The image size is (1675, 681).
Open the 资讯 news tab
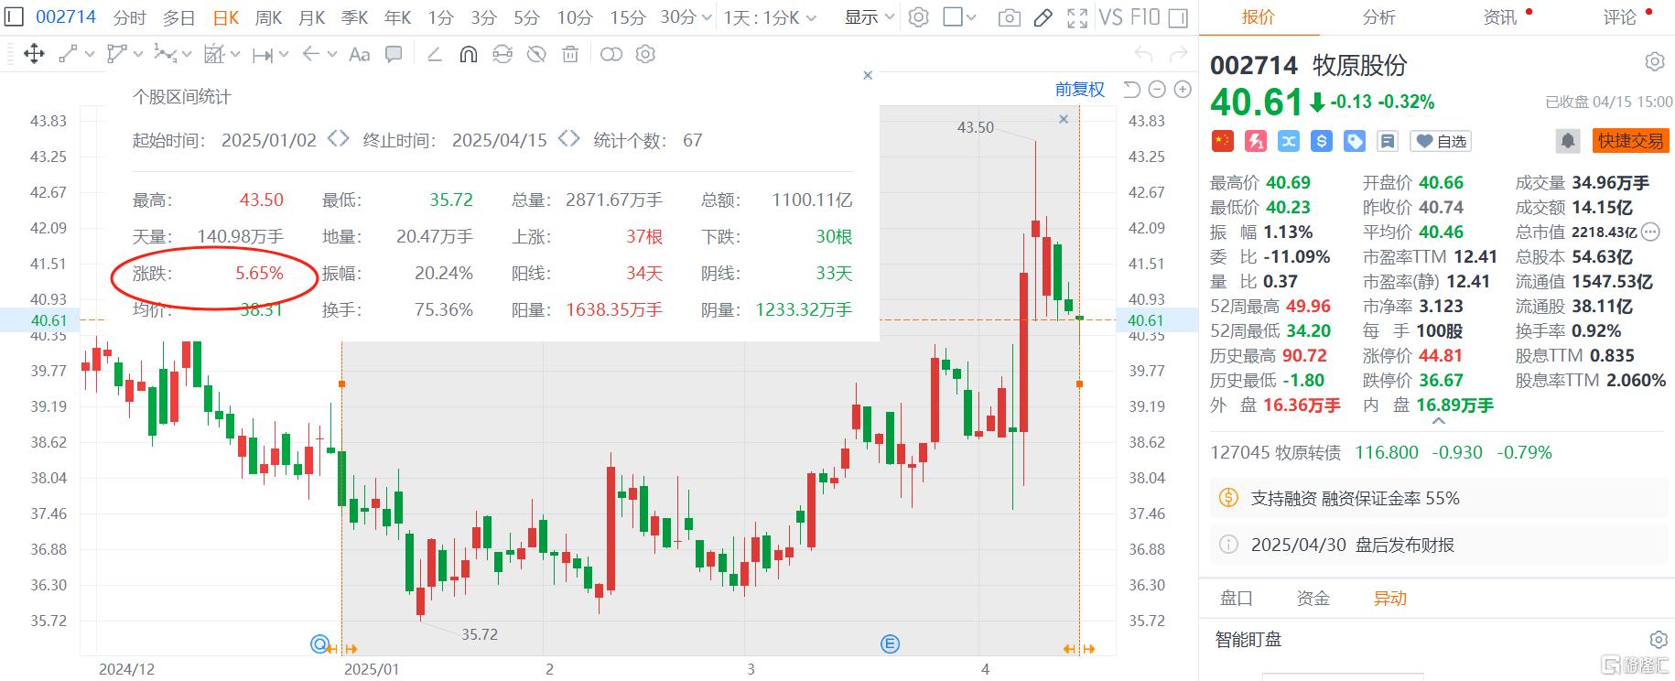[1499, 16]
